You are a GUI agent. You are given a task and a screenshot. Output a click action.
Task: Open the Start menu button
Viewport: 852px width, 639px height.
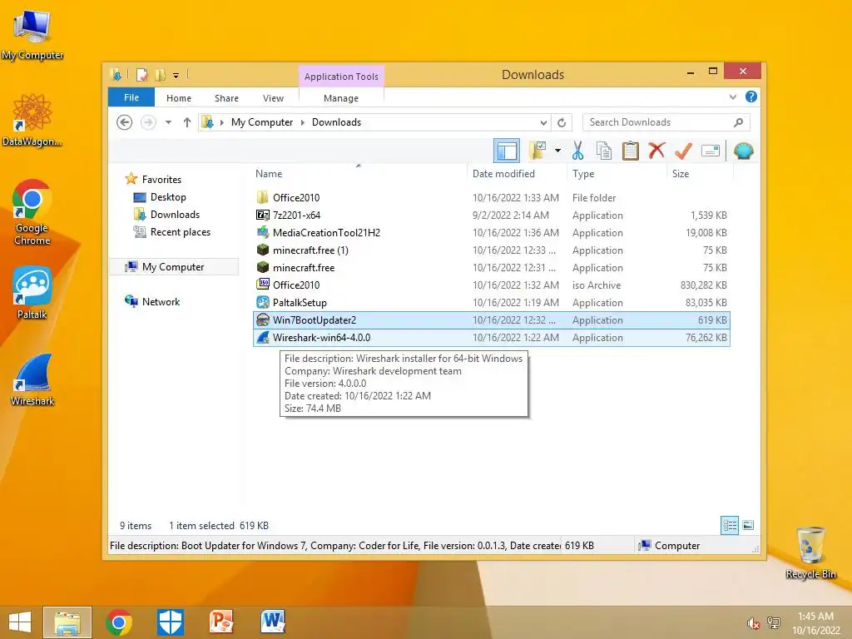point(20,622)
